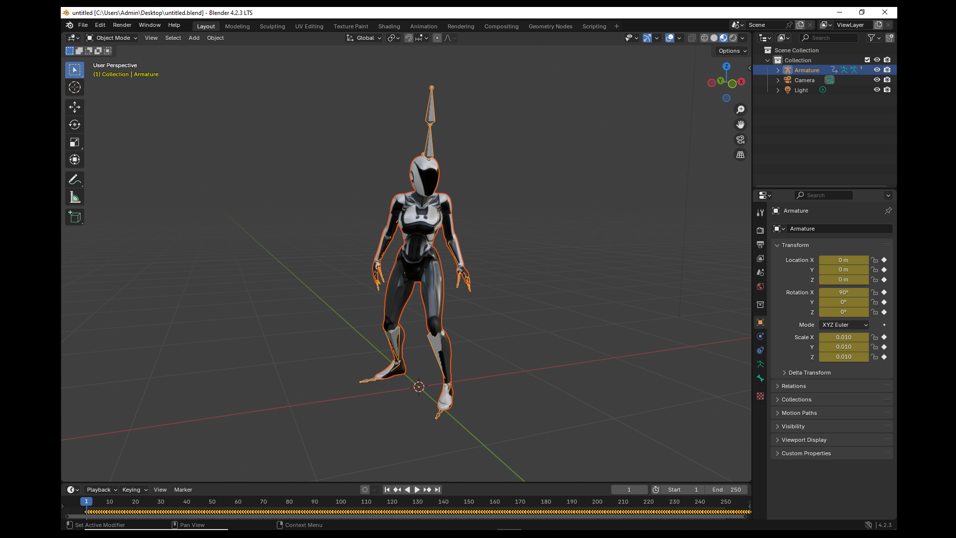
Task: Click the Rotation X value field
Action: 843,292
